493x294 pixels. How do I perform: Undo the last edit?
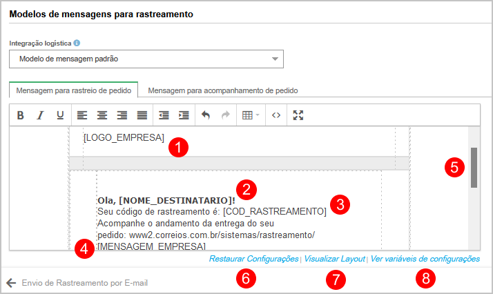206,115
